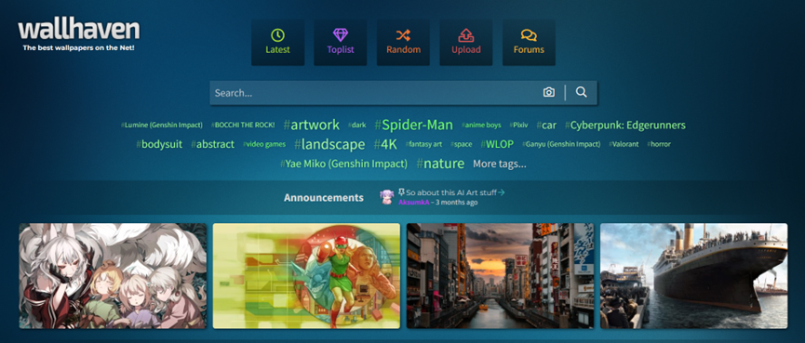The image size is (805, 343).
Task: Search by image using camera icon
Action: tap(549, 92)
